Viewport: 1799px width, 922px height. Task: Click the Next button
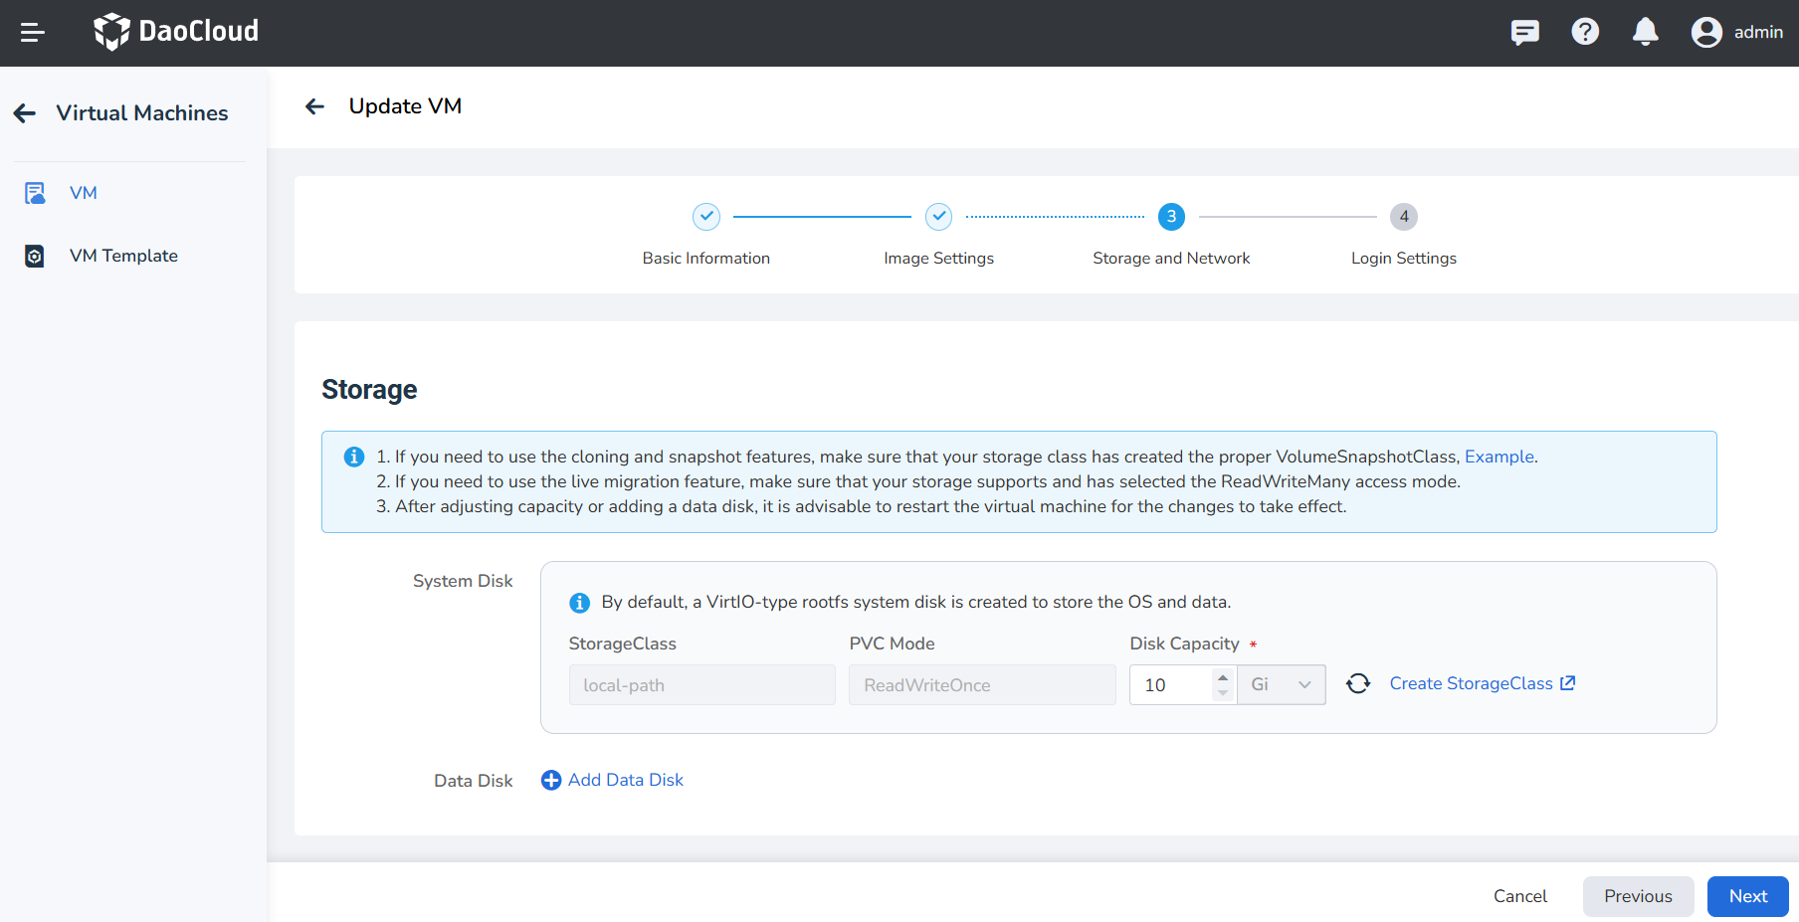pos(1747,896)
